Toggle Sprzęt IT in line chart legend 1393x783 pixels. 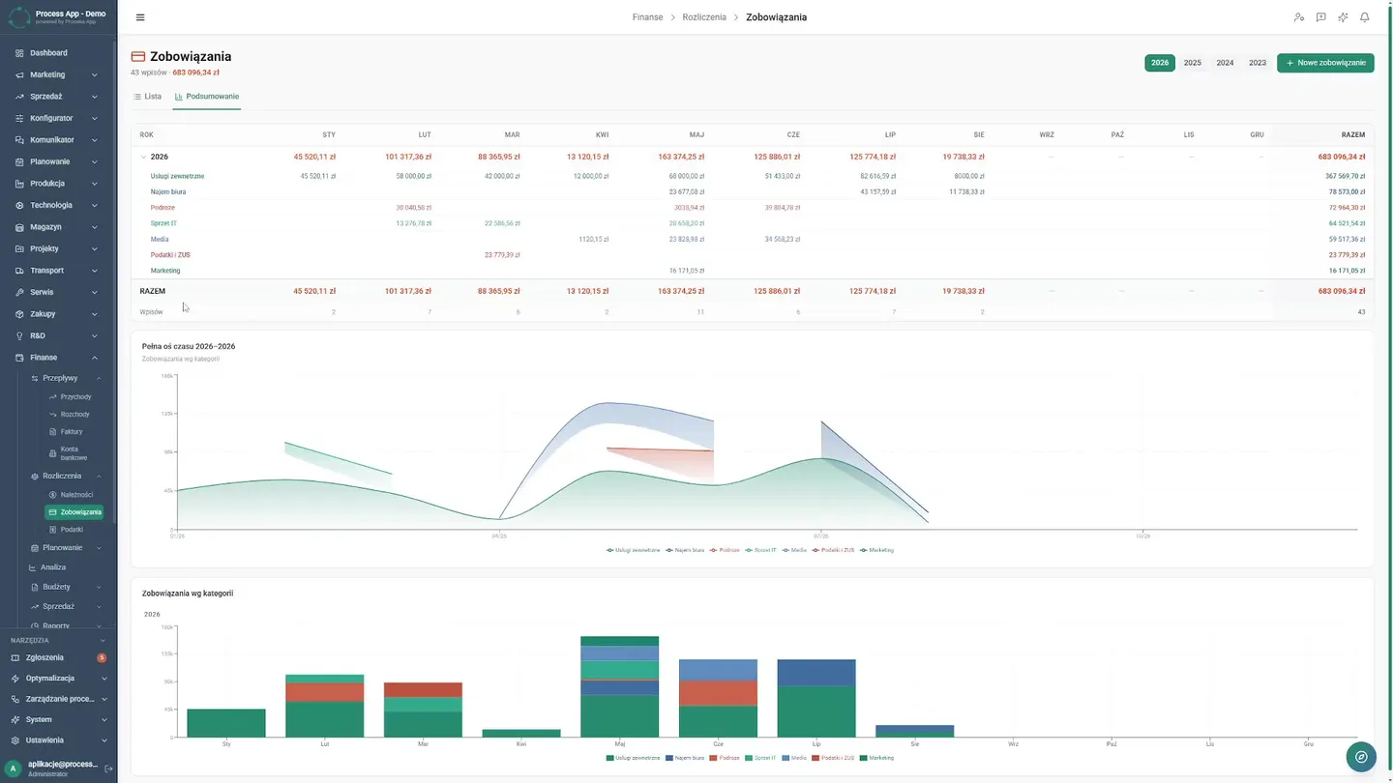[760, 550]
